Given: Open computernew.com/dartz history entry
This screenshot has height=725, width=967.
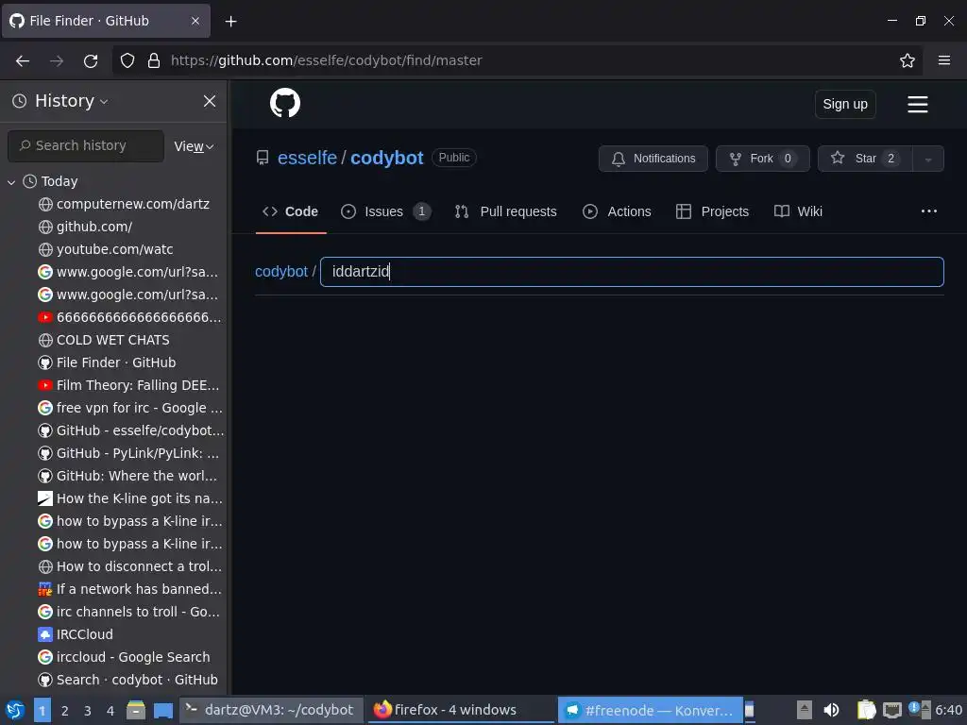Looking at the screenshot, I should (x=124, y=204).
